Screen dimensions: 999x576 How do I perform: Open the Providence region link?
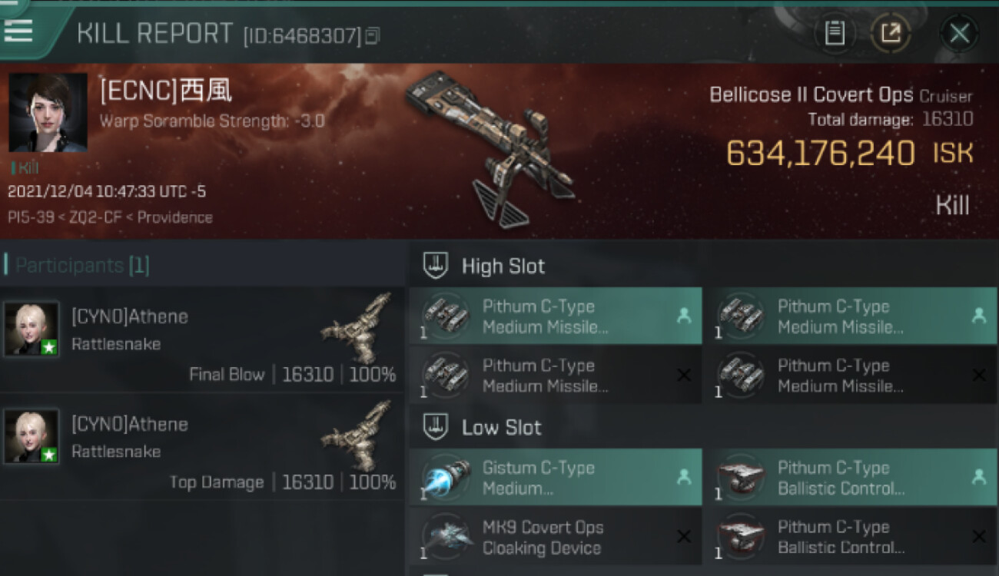click(x=174, y=217)
